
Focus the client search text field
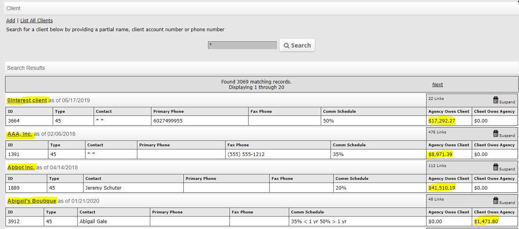click(242, 45)
